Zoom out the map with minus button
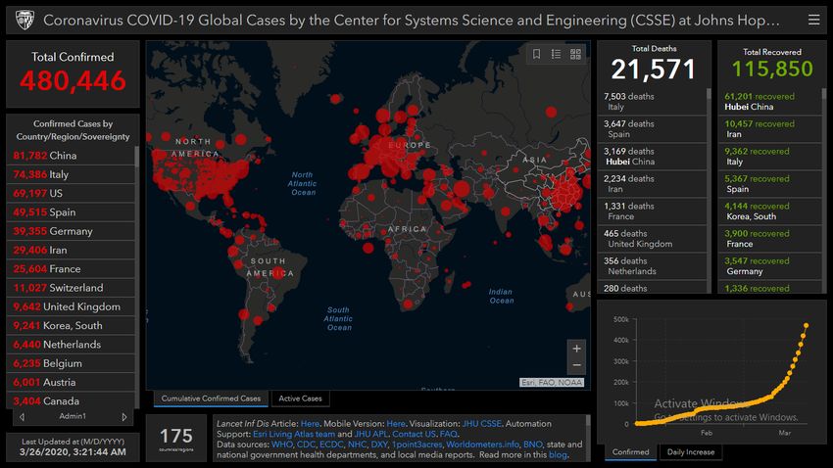The width and height of the screenshot is (833, 468). [576, 365]
